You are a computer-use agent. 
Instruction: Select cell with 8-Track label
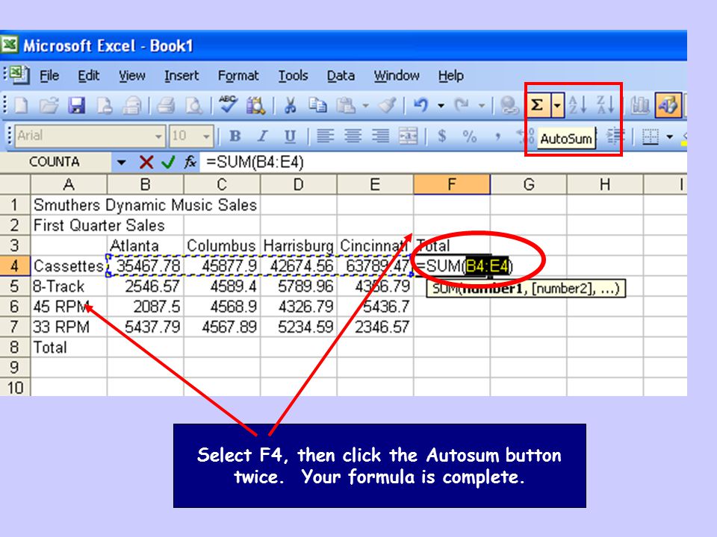pyautogui.click(x=69, y=286)
